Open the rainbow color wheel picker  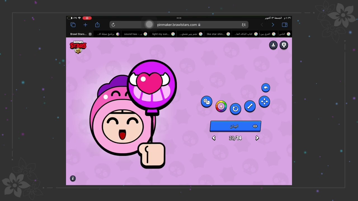(221, 106)
